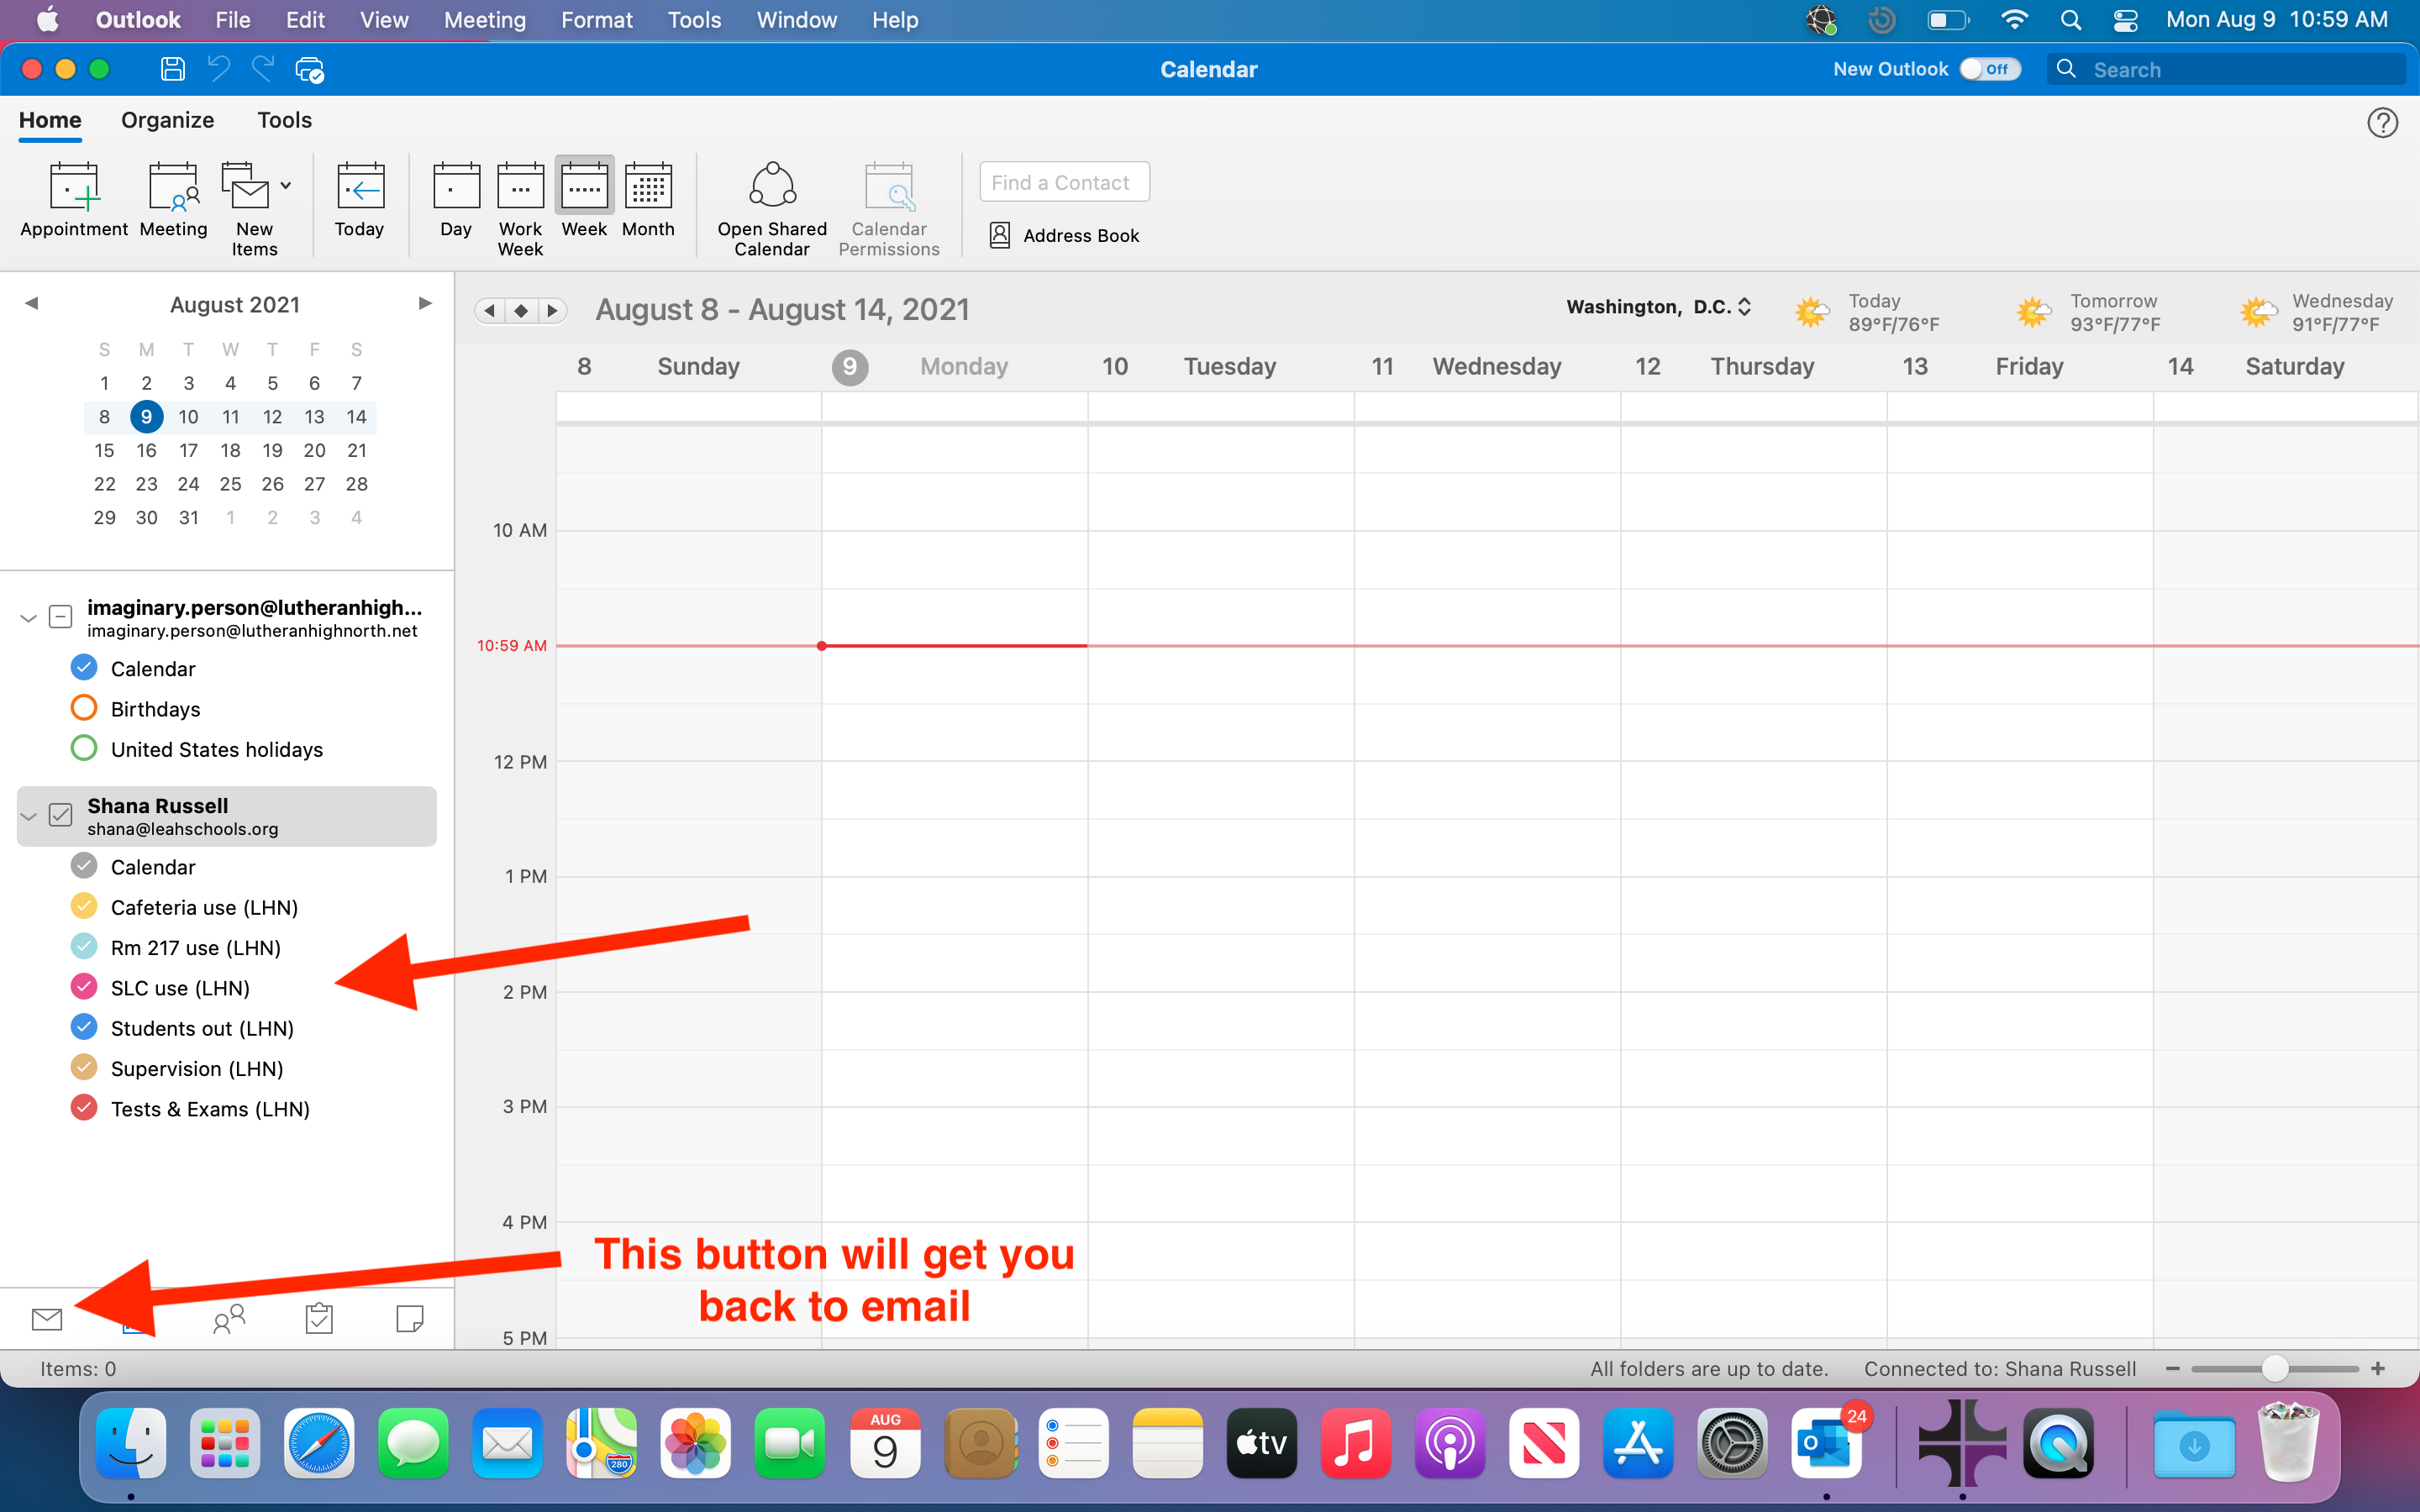Zoom in with the plus button

[x=2378, y=1368]
